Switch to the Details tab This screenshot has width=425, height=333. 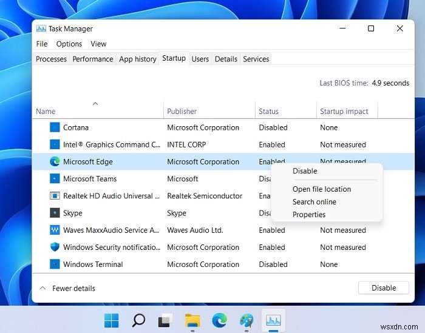(x=226, y=59)
